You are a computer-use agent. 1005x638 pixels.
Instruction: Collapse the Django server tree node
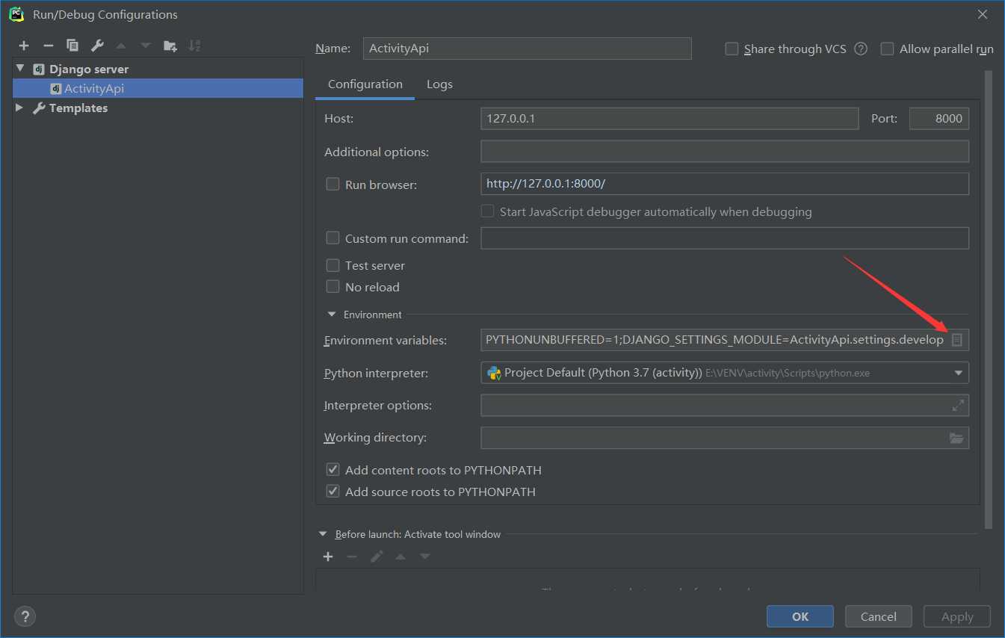pos(20,69)
